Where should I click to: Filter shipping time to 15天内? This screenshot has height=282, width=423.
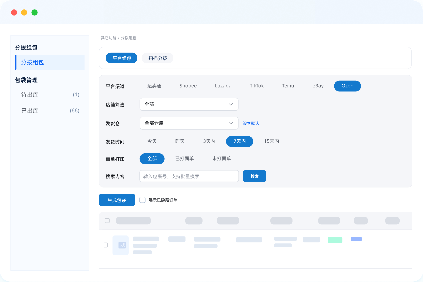pos(271,141)
